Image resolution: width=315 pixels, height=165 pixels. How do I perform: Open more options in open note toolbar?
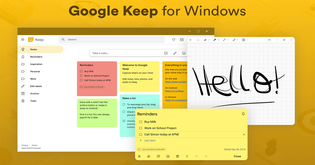(187, 156)
